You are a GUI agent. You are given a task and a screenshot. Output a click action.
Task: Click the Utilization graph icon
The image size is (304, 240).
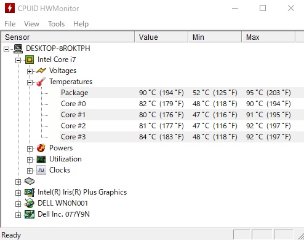coord(41,159)
